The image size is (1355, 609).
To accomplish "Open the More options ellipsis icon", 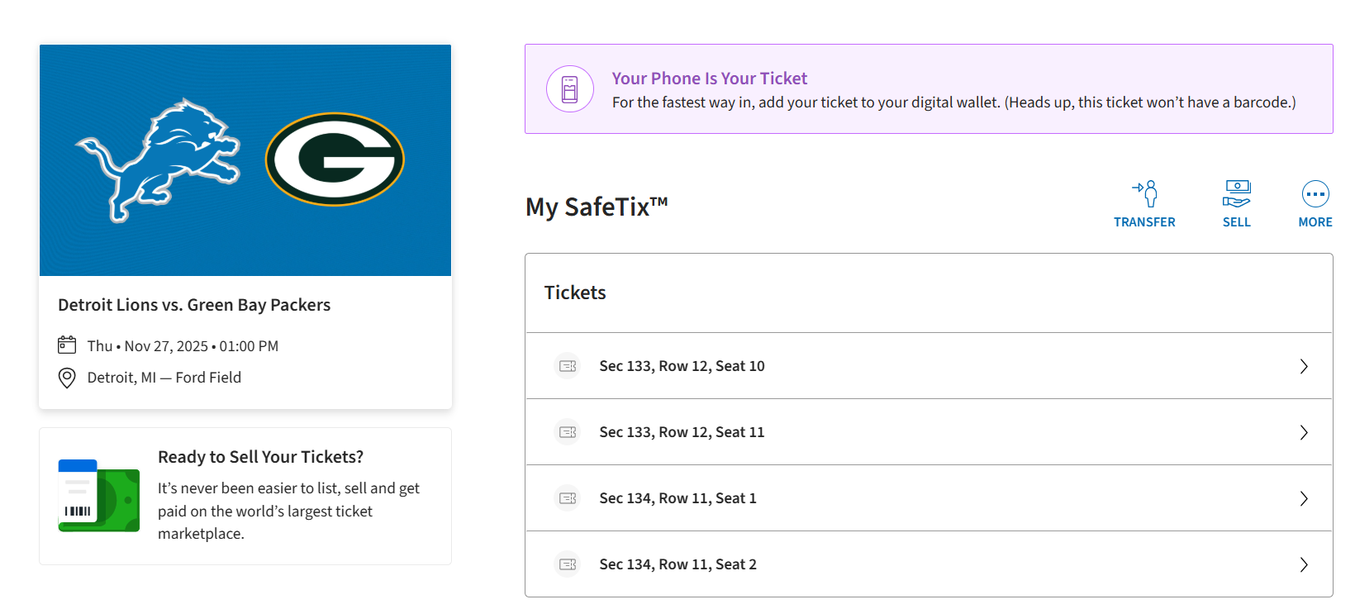I will click(1315, 194).
